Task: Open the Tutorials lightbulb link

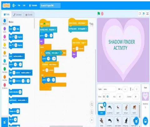Action: coord(33,5)
